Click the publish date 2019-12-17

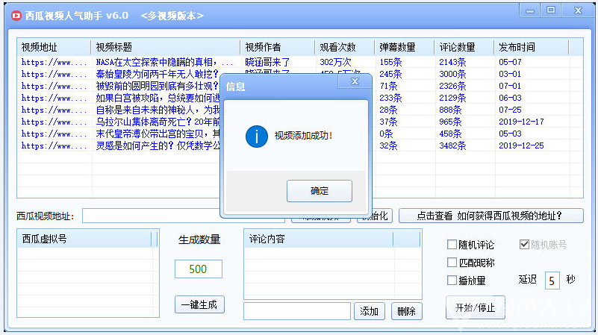click(x=521, y=122)
